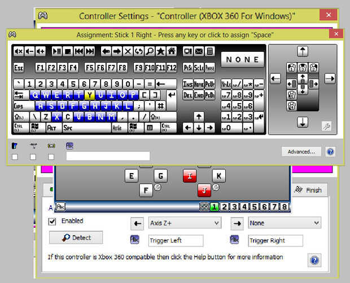This screenshot has width=350, height=283.
Task: Pick the launch media select key
Action: tap(188, 51)
